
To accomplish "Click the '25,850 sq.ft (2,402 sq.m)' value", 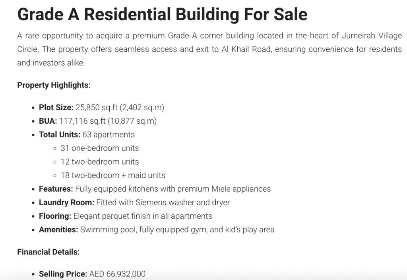I will tap(120, 107).
